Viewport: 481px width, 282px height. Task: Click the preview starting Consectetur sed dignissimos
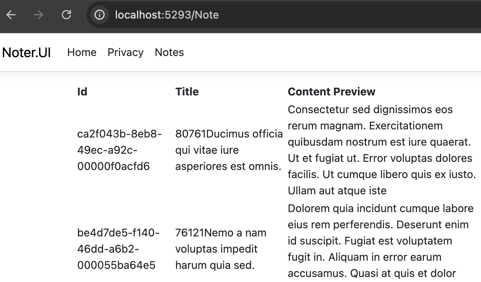(382, 150)
